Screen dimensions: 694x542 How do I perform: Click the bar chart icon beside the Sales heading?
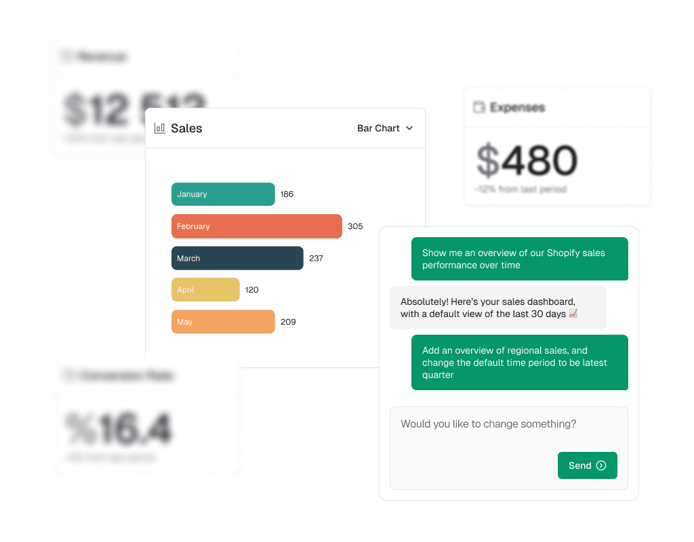(x=159, y=128)
